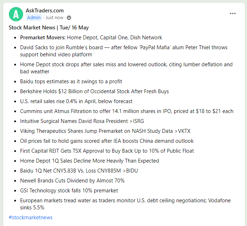Open the AskTraders.com page name link
Image resolution: width=247 pixels, height=226 pixels.
(45, 11)
